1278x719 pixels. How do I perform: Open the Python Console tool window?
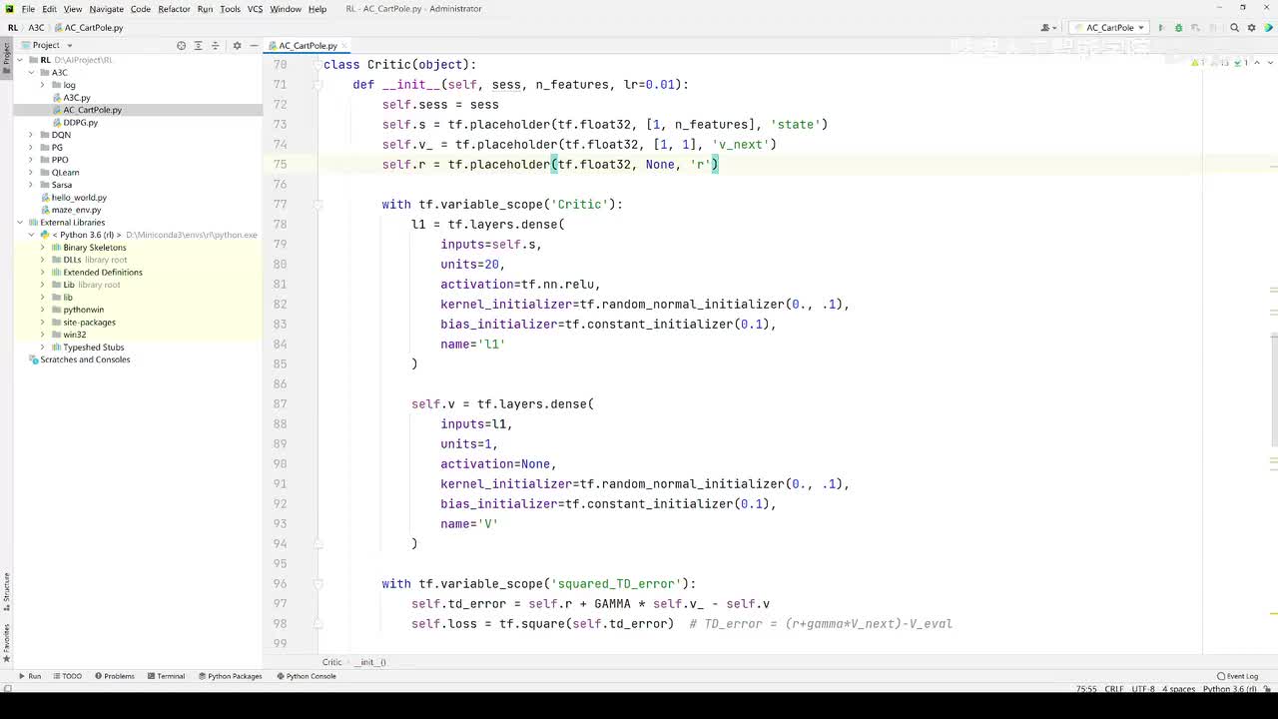coord(306,676)
